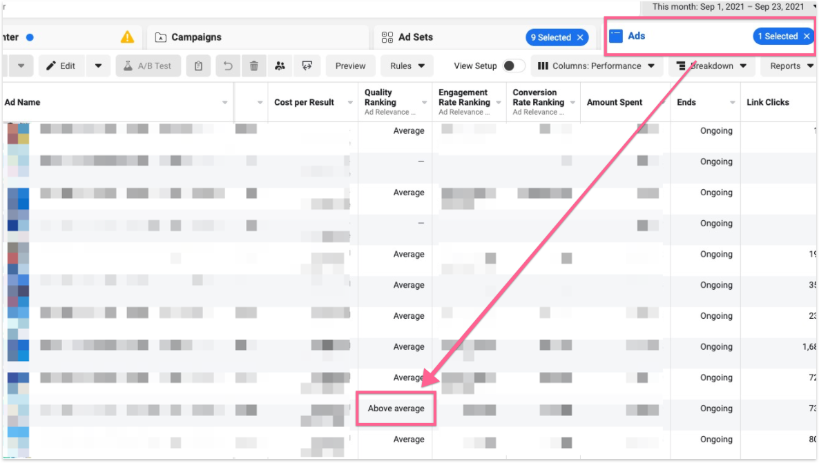Open the Columns: Performance dropdown
The image size is (819, 463).
pyautogui.click(x=597, y=66)
